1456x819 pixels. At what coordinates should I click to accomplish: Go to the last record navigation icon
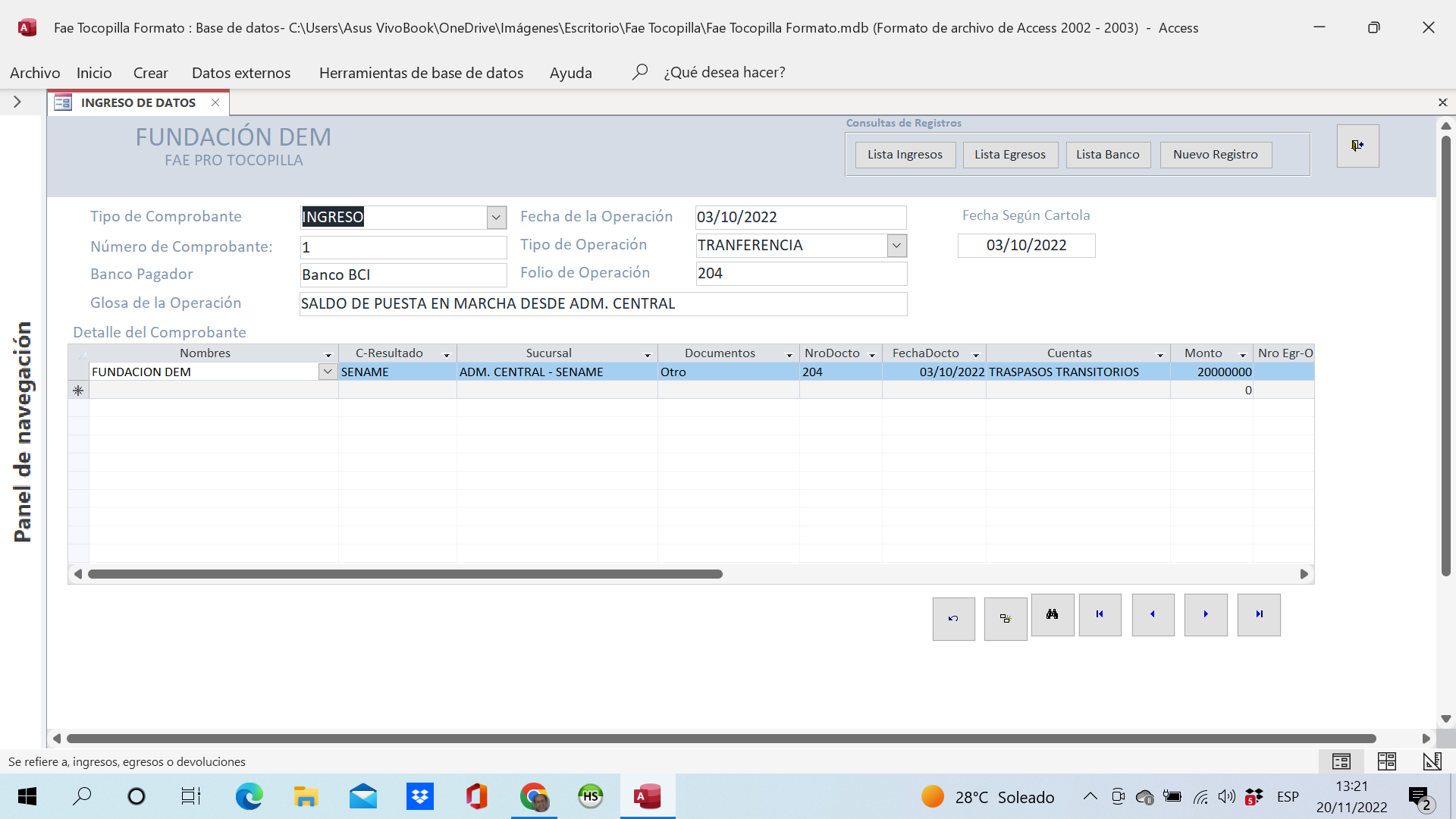1258,614
